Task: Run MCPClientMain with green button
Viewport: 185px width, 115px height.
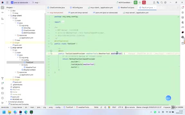Action: [136, 3]
